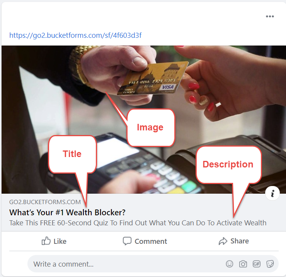Click the red Description callout annotation
Viewport: 286px width, 277px height.
228,164
